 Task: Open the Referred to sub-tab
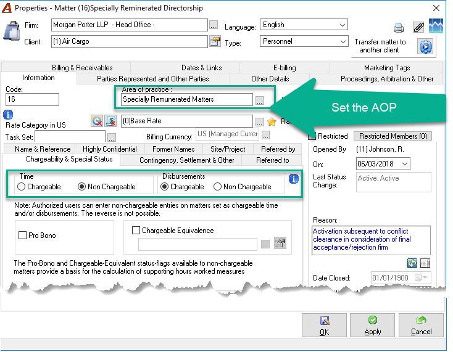tap(272, 160)
